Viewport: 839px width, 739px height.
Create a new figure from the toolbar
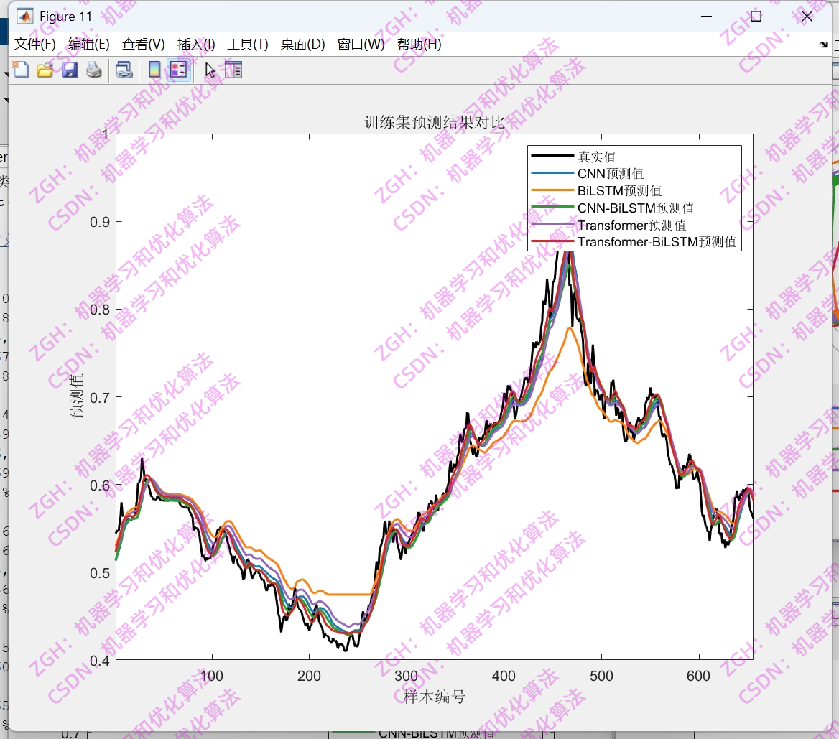pyautogui.click(x=22, y=70)
